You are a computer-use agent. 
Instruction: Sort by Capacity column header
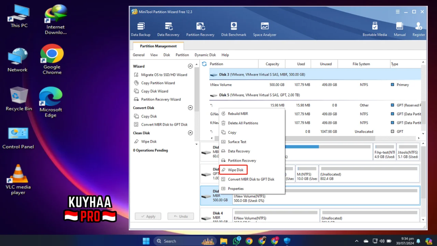coord(272,64)
